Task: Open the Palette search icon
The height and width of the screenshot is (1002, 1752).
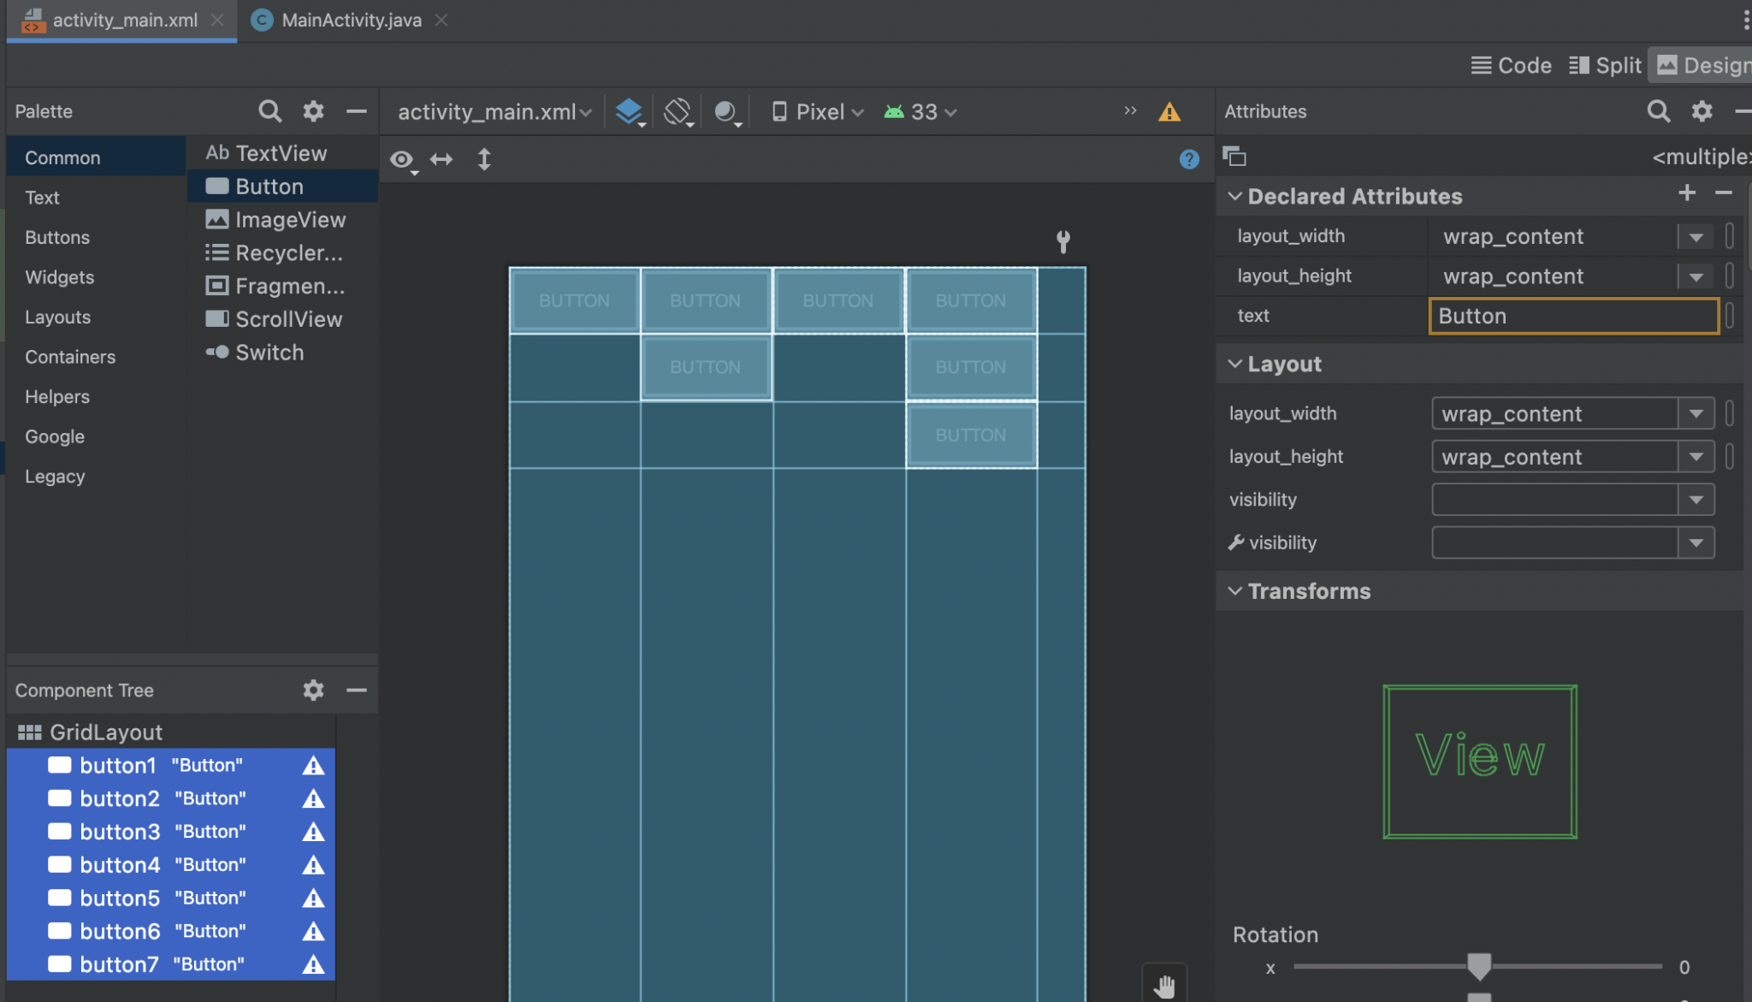Action: tap(269, 111)
